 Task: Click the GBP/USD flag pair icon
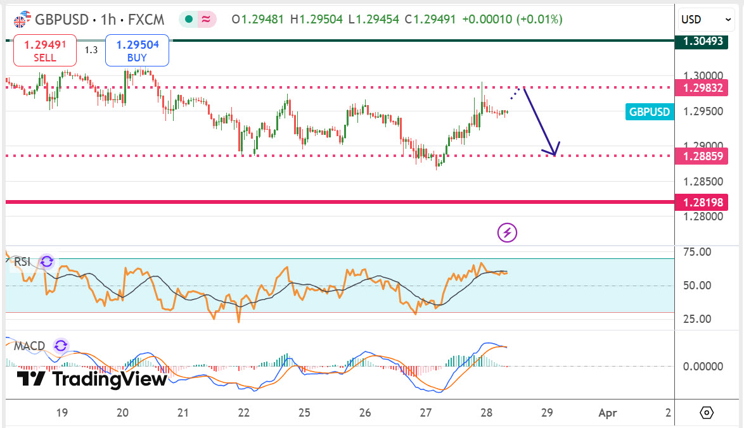[x=22, y=20]
